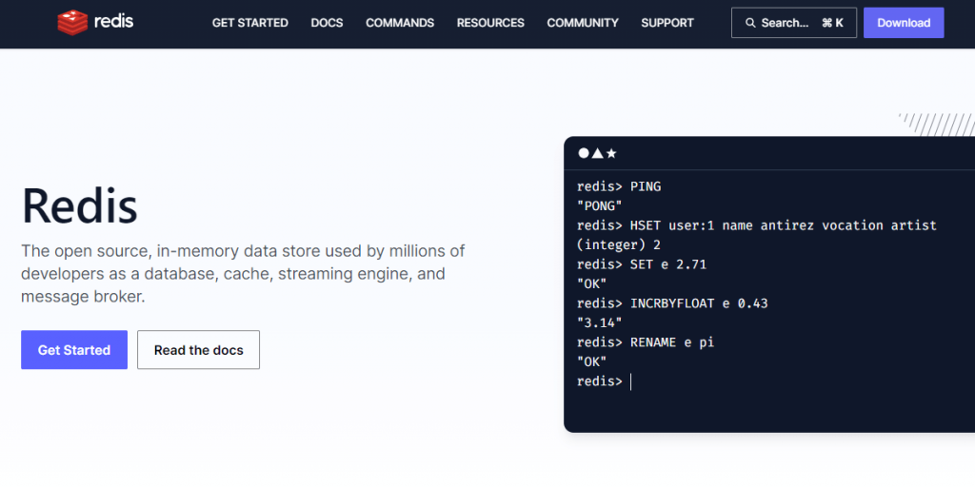The height and width of the screenshot is (487, 975).
Task: Click the open source description paragraph
Action: [x=243, y=274]
